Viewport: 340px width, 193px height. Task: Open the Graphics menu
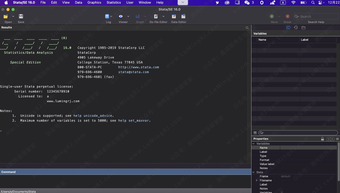[x=94, y=3]
